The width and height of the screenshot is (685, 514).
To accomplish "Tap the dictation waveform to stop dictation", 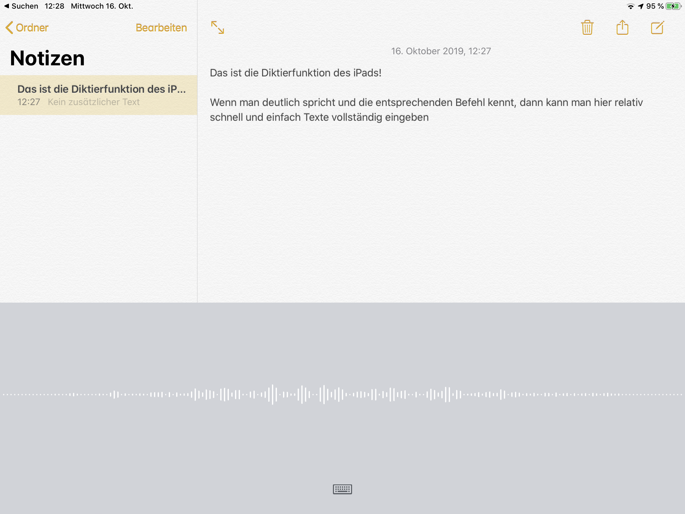I will click(x=342, y=394).
